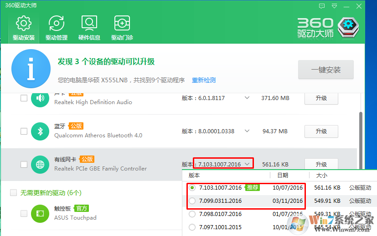Viewport: 377px width, 236px height.
Task: Click the 重新检测 rescan link
Action: tap(204, 80)
